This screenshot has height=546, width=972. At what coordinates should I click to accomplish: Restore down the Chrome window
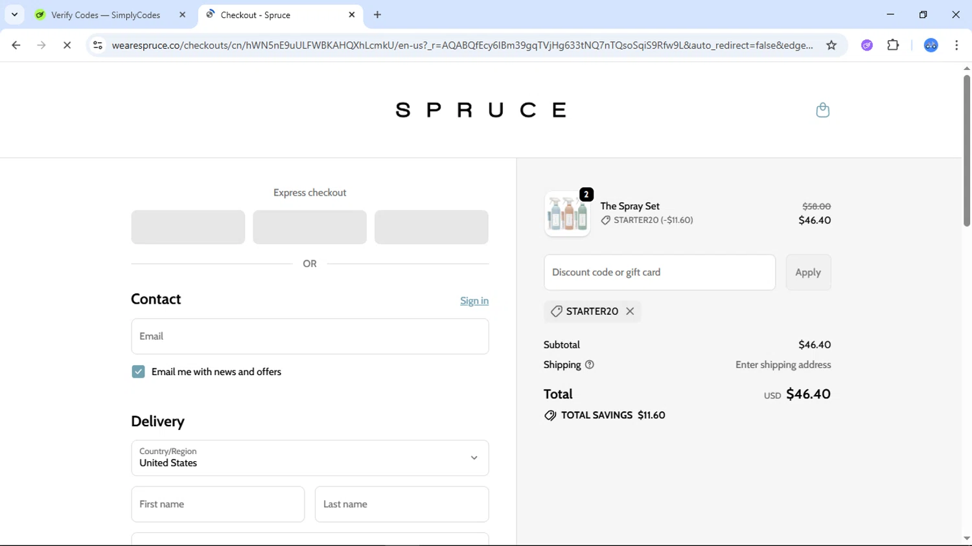[923, 14]
